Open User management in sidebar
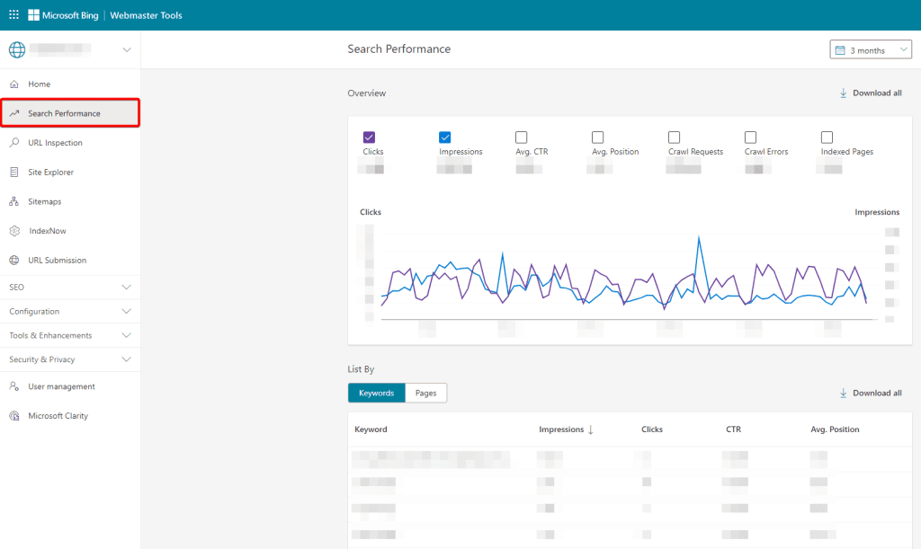This screenshot has width=921, height=549. coord(61,387)
